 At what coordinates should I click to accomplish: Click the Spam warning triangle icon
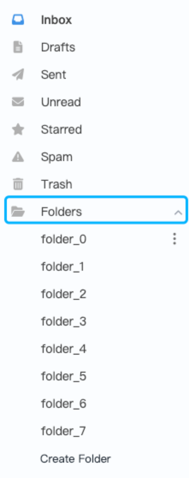(18, 157)
